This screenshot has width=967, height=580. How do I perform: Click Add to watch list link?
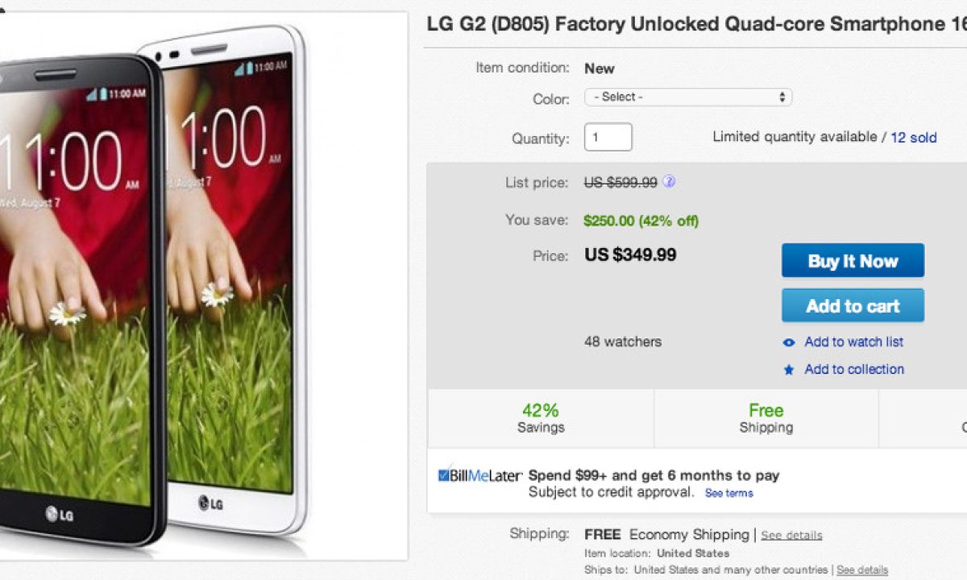click(x=853, y=342)
